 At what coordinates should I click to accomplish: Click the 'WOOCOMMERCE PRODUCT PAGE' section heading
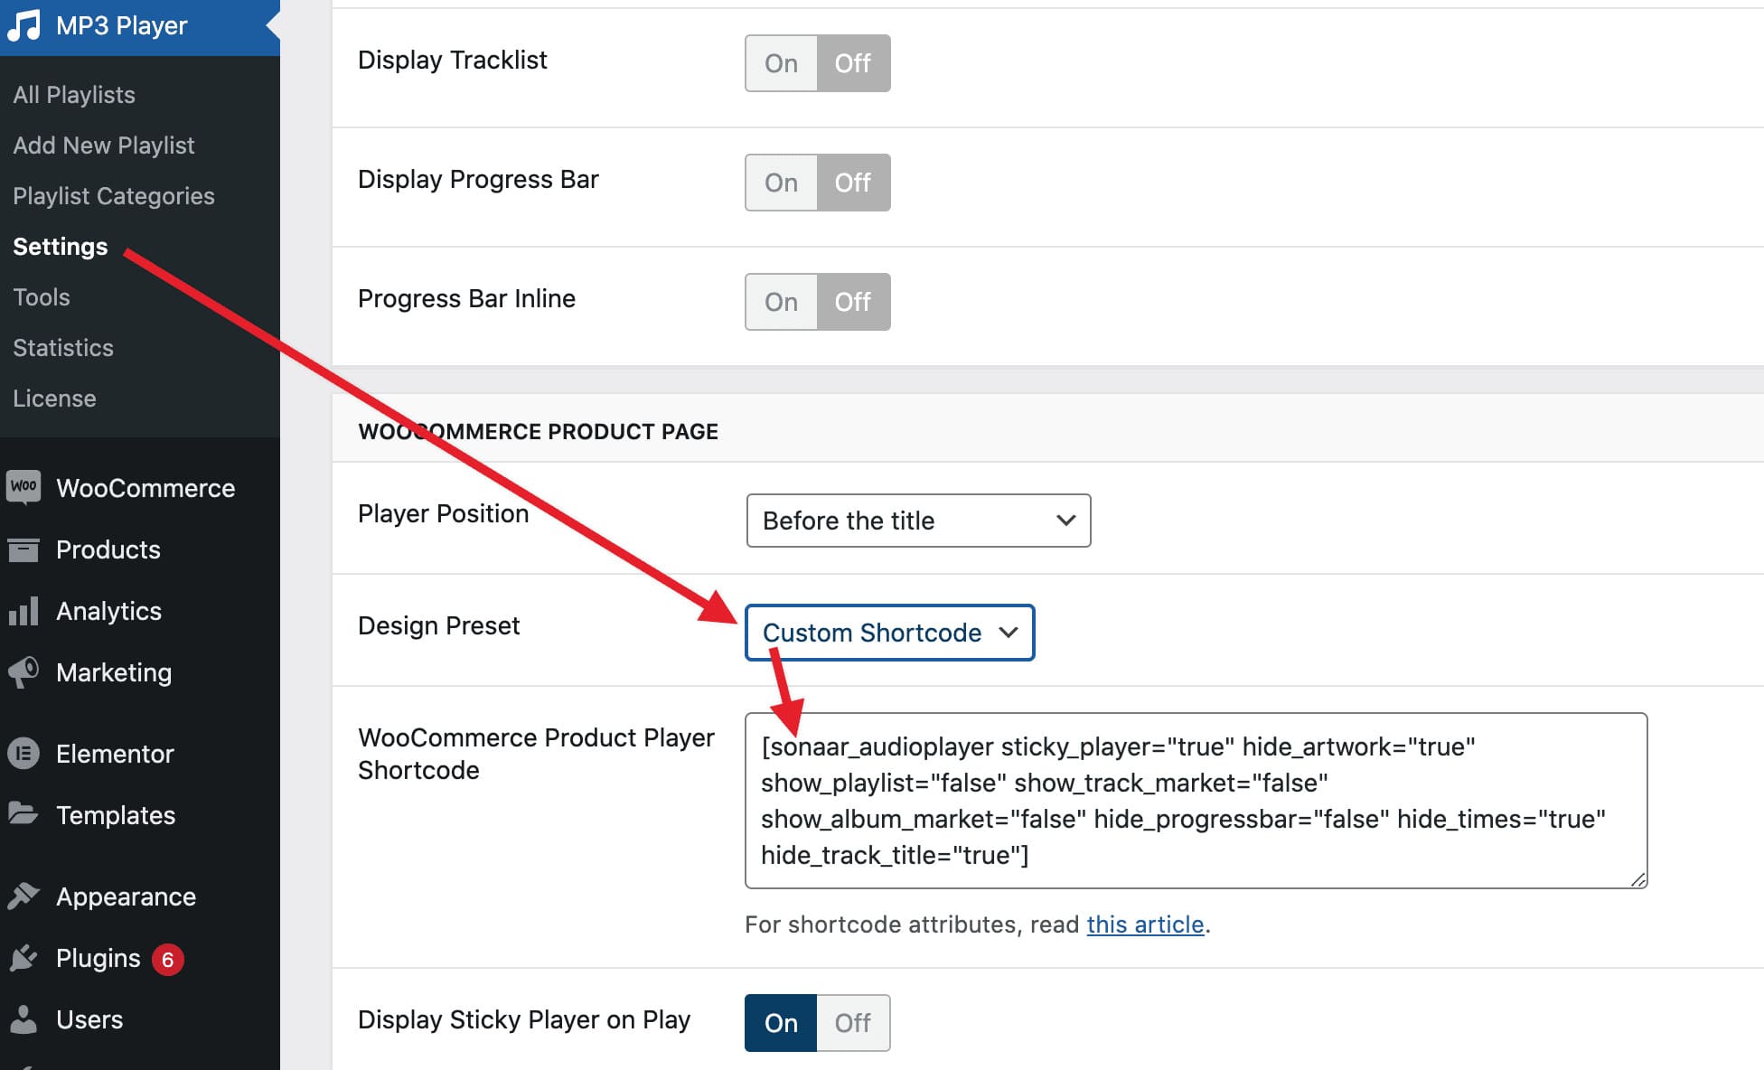(538, 431)
